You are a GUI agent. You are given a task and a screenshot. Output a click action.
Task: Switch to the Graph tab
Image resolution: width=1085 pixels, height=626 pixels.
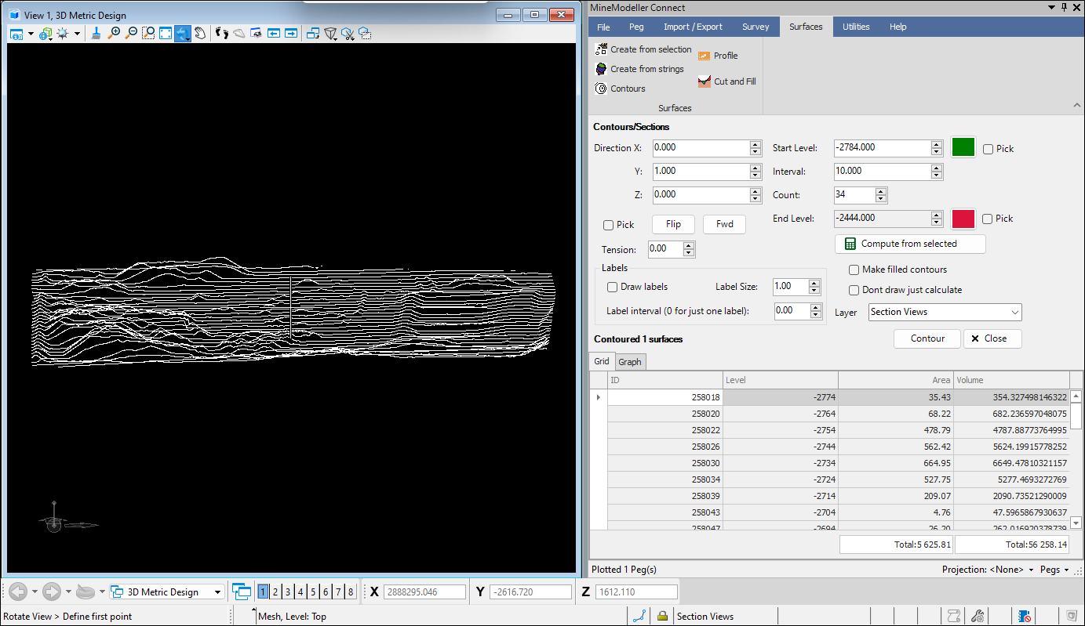pos(629,361)
